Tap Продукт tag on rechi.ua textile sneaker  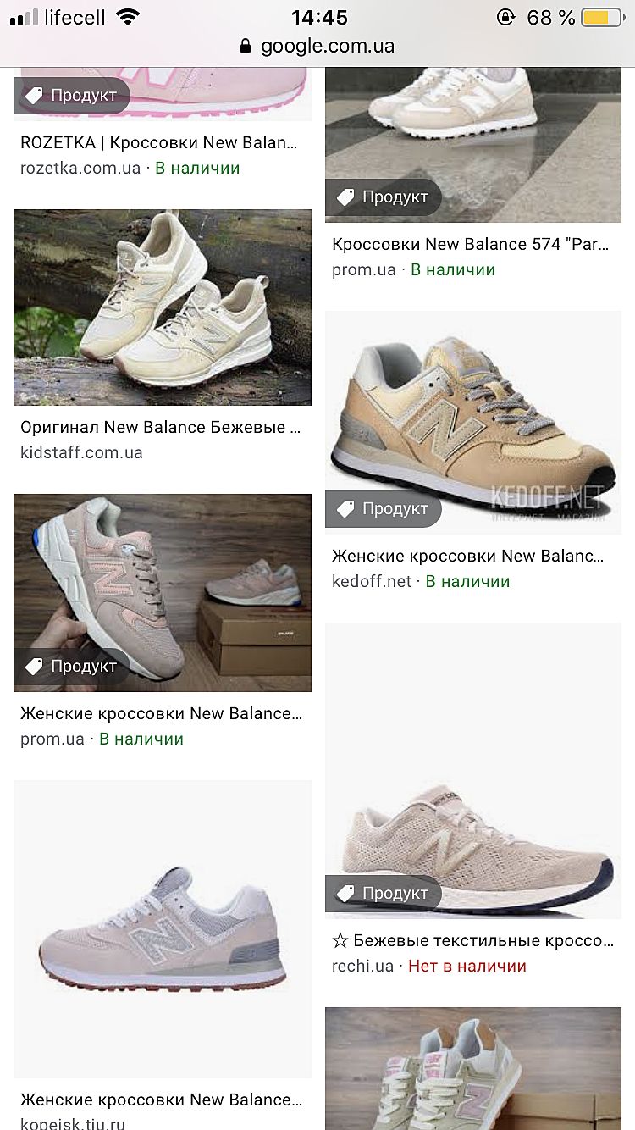click(384, 894)
